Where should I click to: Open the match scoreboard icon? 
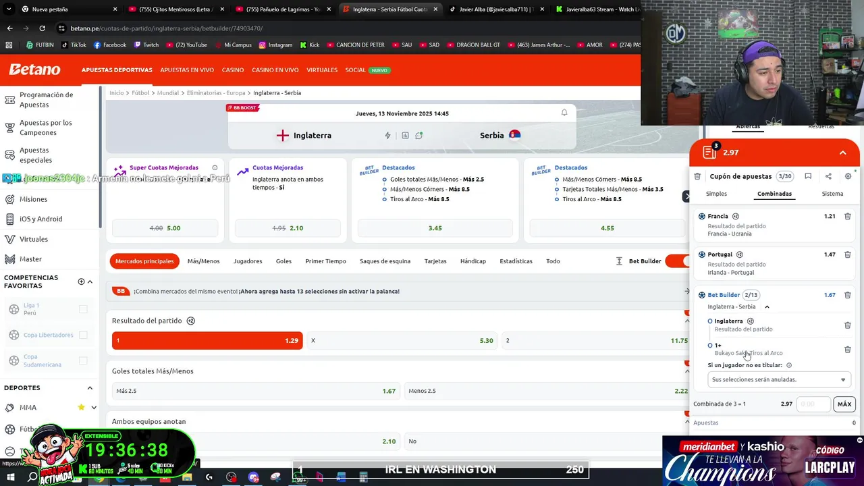[405, 136]
